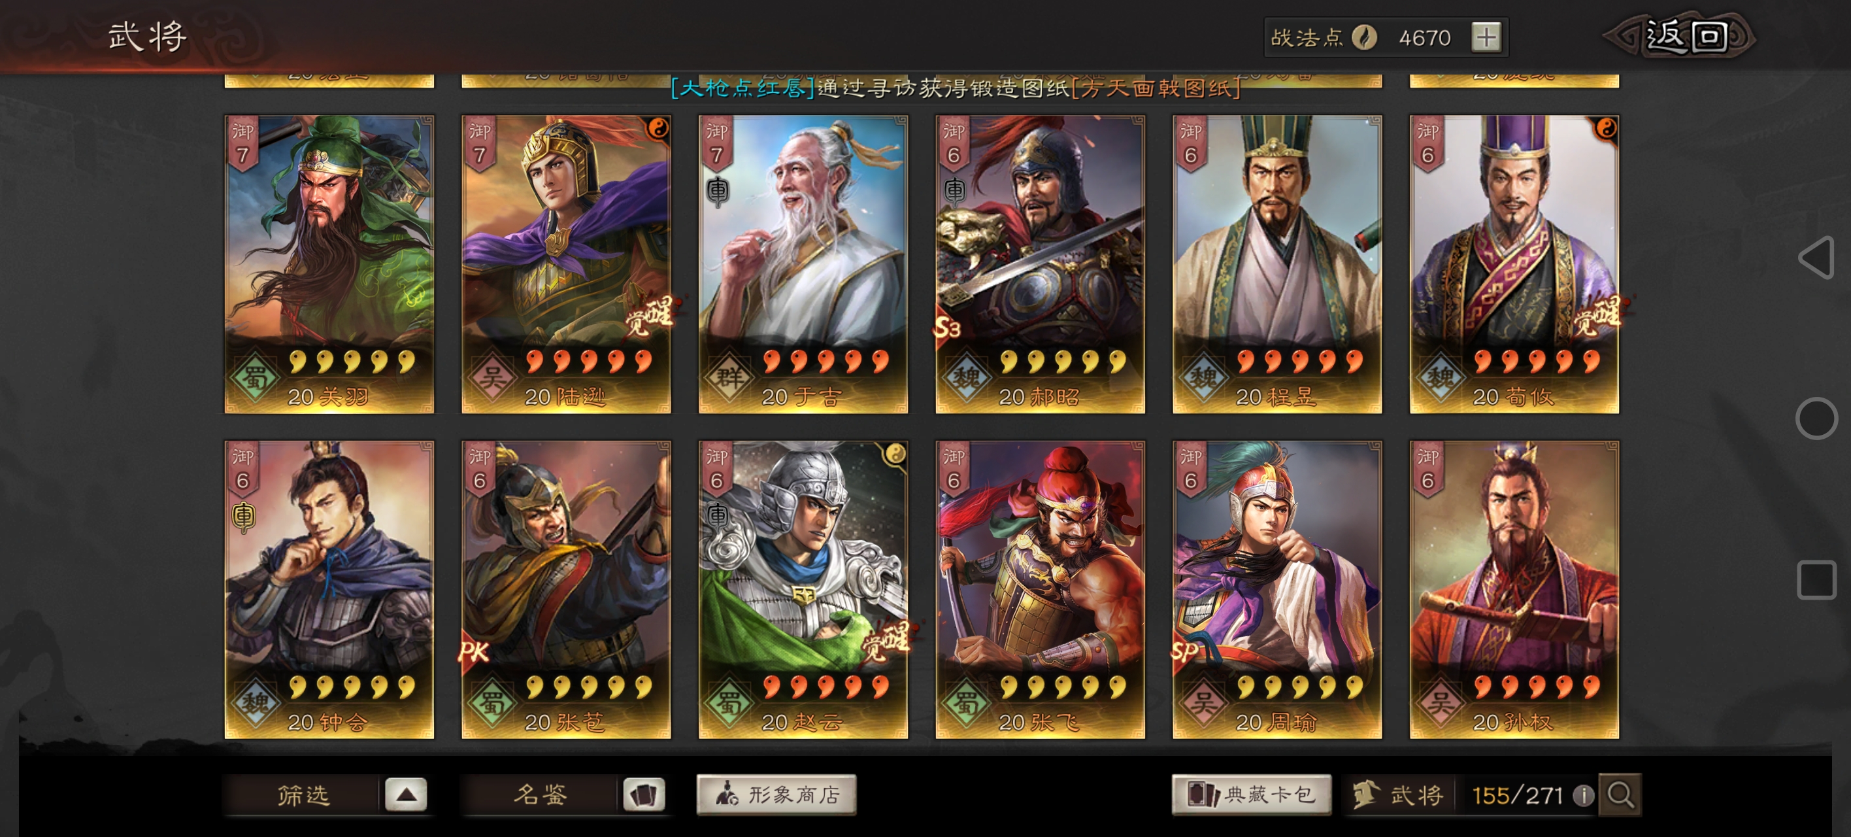Select the 关羽 general card

(x=329, y=264)
